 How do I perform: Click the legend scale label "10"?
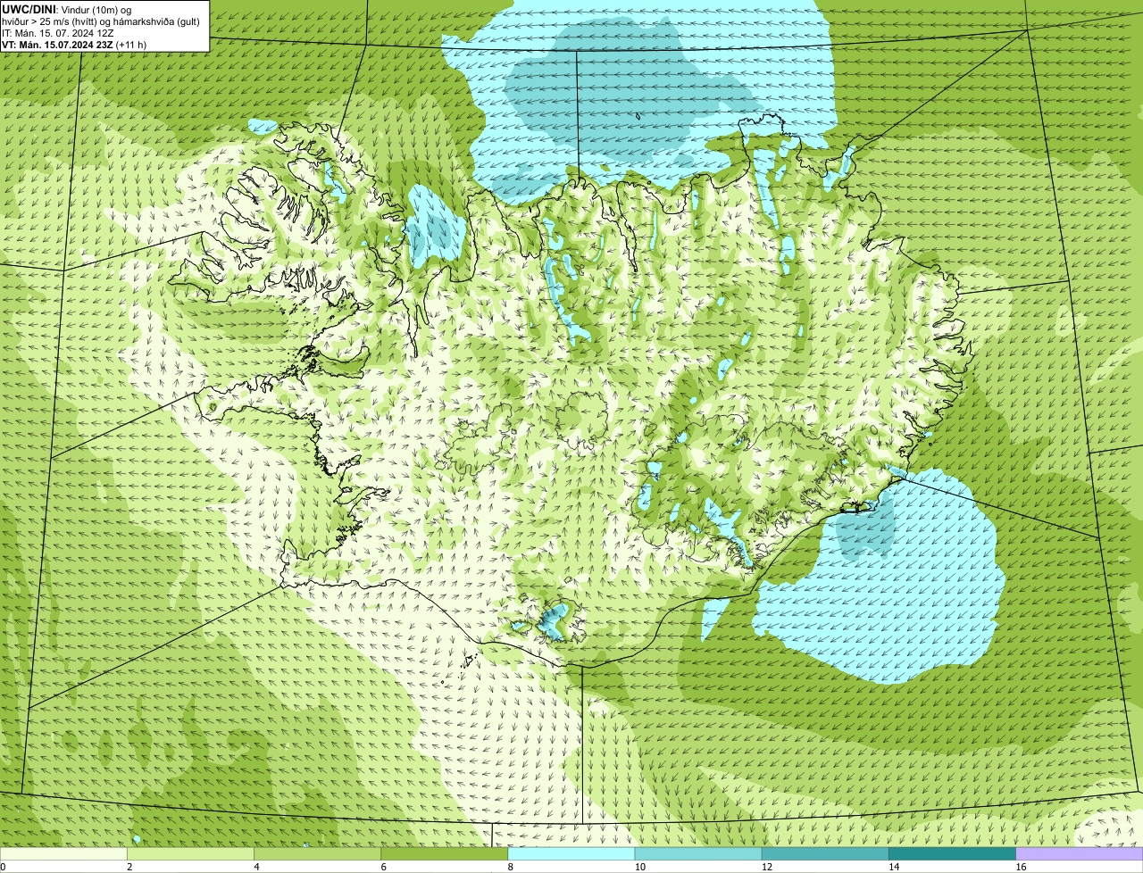pos(639,867)
